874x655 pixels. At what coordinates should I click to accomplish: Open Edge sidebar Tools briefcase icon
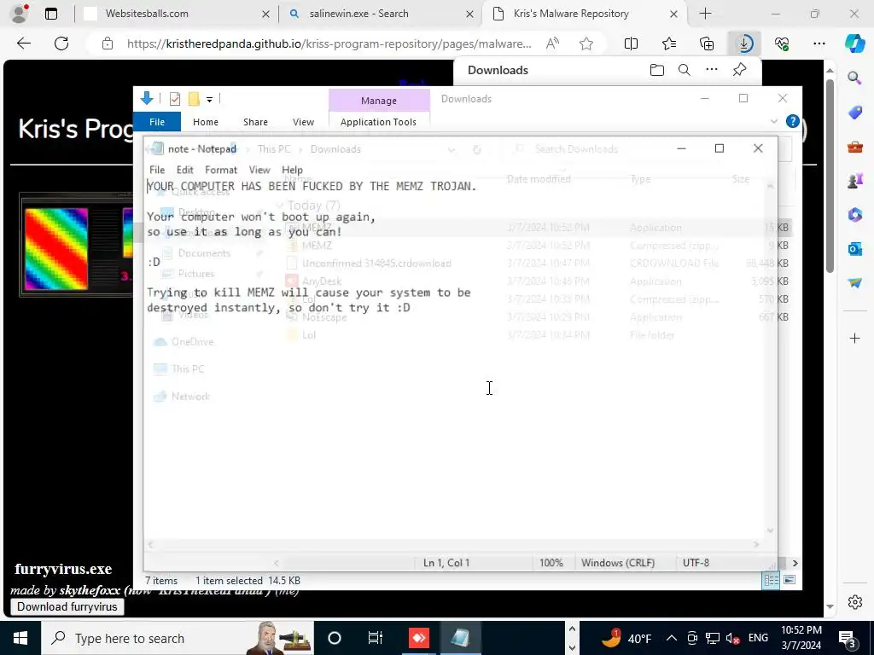(854, 147)
